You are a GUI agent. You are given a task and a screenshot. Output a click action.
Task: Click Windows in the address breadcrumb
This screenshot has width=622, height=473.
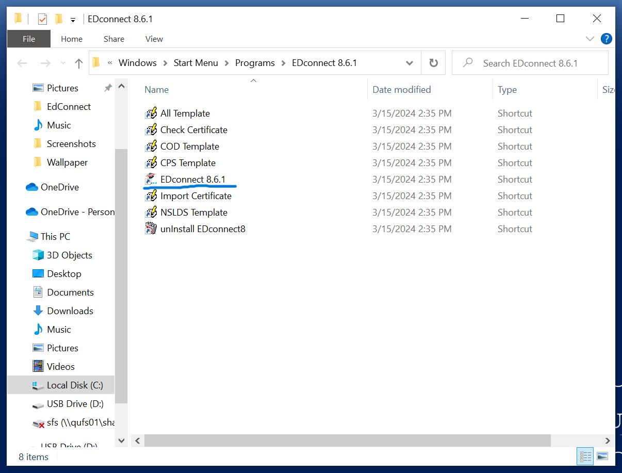coord(138,63)
